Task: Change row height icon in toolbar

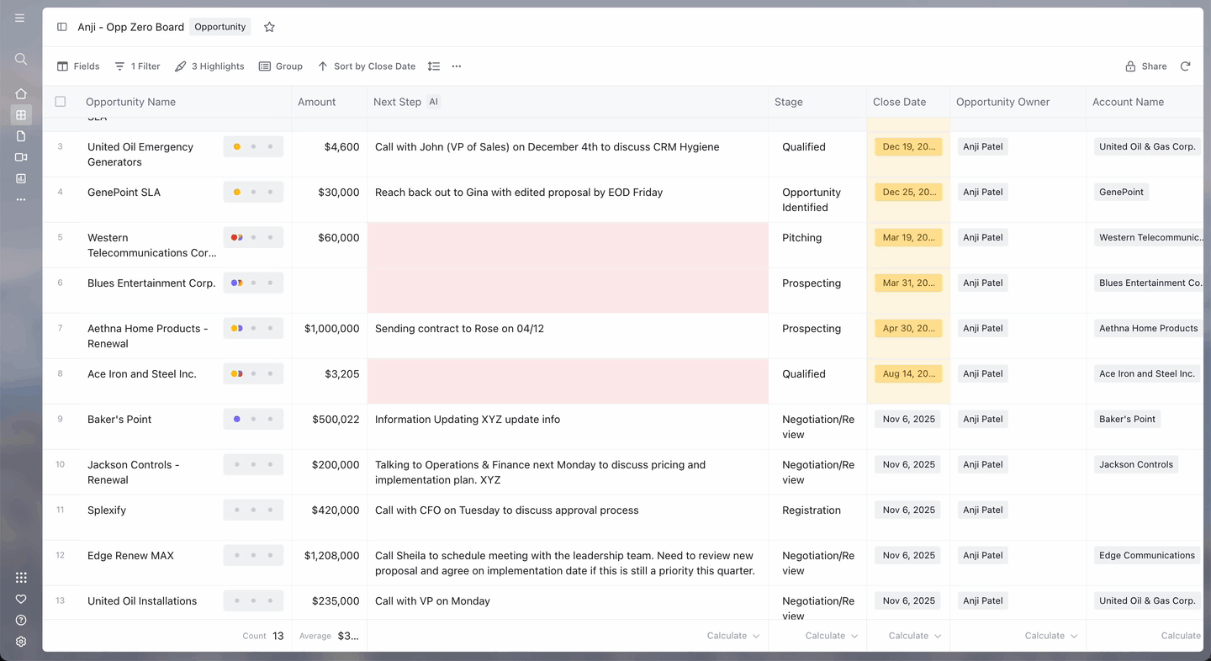Action: [433, 66]
